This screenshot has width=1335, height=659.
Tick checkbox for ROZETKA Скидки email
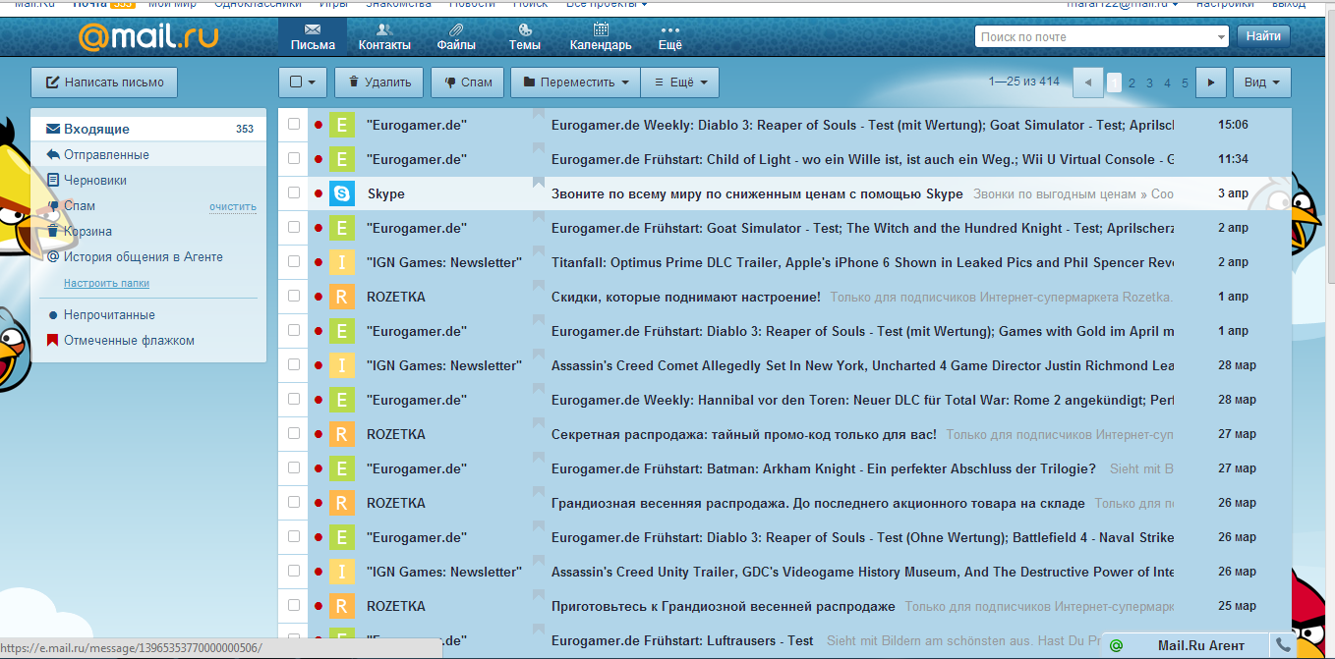[294, 296]
